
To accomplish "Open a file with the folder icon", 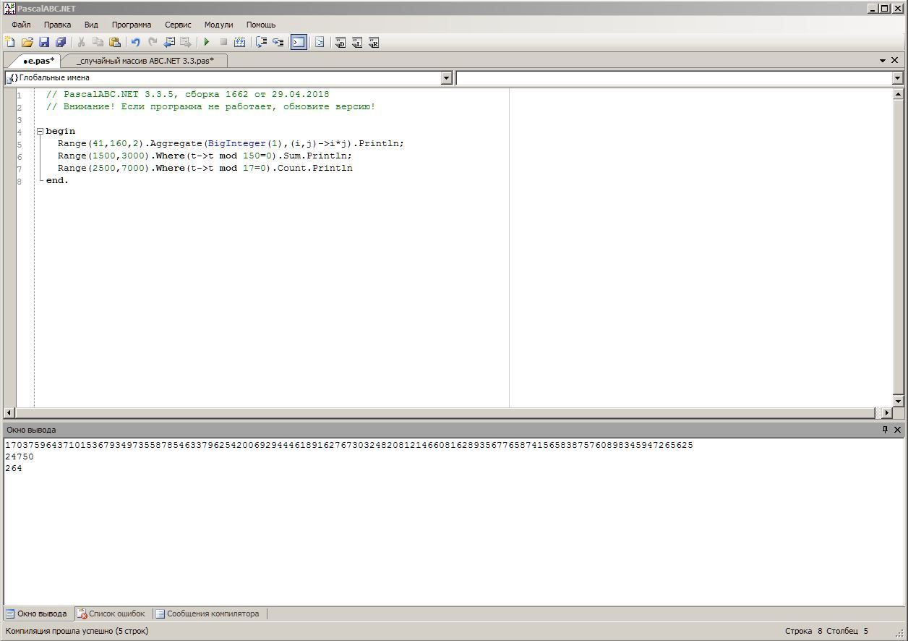I will [27, 43].
